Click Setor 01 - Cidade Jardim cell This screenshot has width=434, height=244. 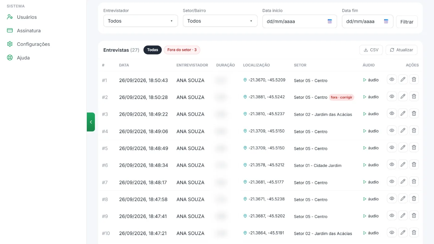pyautogui.click(x=318, y=166)
